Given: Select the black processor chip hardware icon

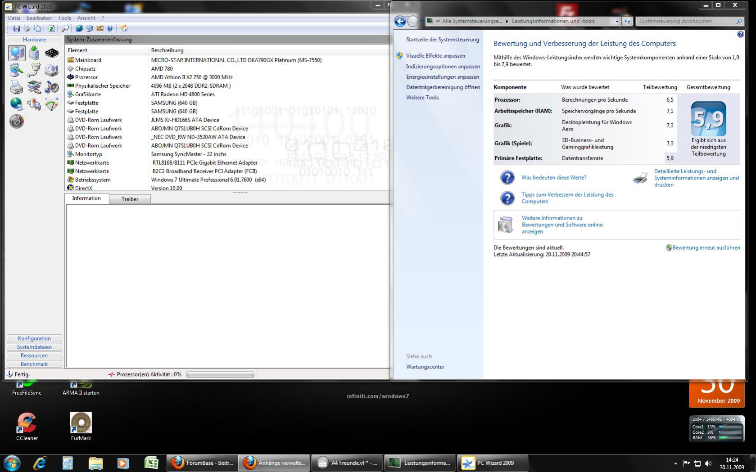Looking at the screenshot, I should [51, 53].
